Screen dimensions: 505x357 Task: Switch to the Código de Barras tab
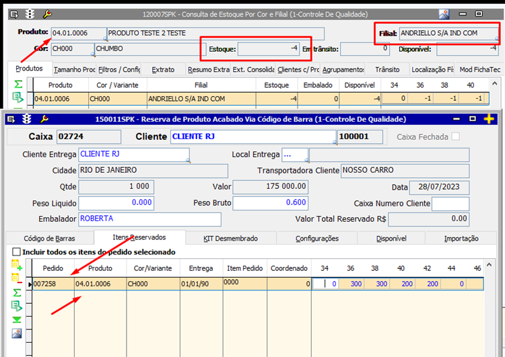point(49,238)
